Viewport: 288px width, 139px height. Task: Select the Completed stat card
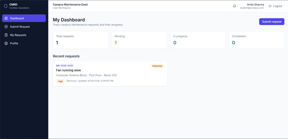click(x=257, y=40)
